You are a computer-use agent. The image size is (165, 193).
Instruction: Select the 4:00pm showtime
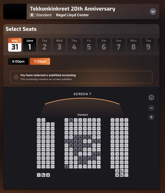coord(18,61)
